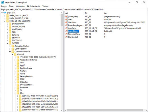Screen dimensions: 148x112
Task: Collapse the CurrentControlSet key arrow
Action: (x=10, y=52)
